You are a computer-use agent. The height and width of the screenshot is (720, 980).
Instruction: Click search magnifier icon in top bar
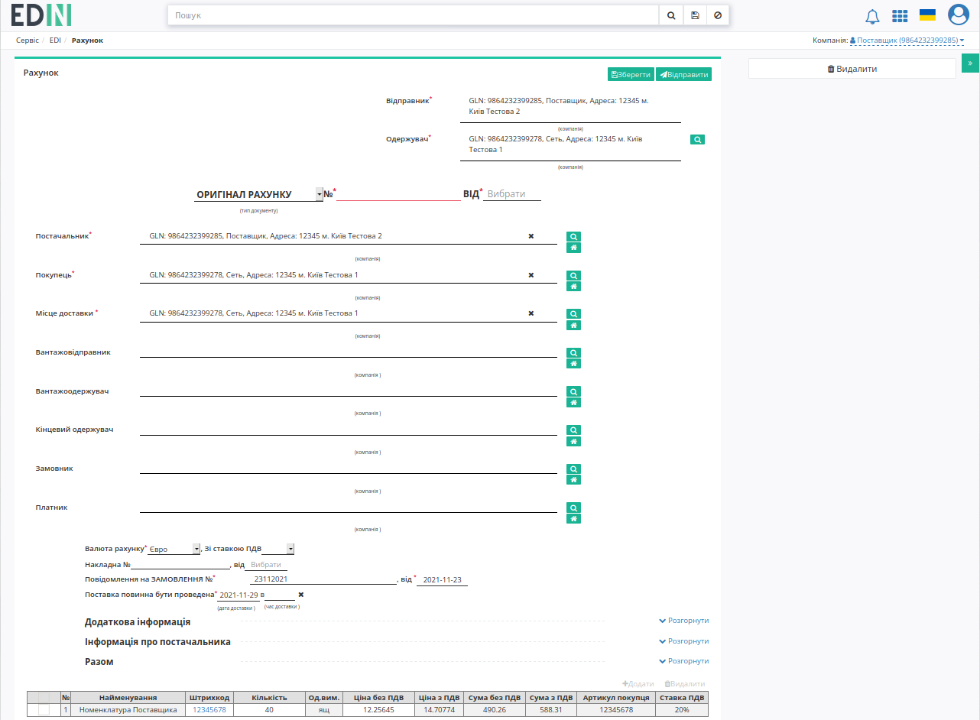(670, 15)
